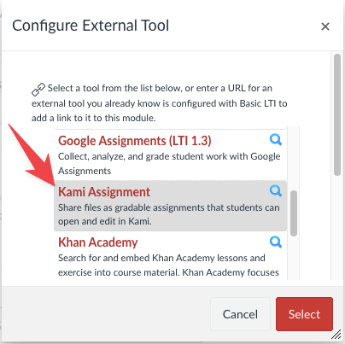
Task: Click the chain link icon before instructions
Action: 38,90
